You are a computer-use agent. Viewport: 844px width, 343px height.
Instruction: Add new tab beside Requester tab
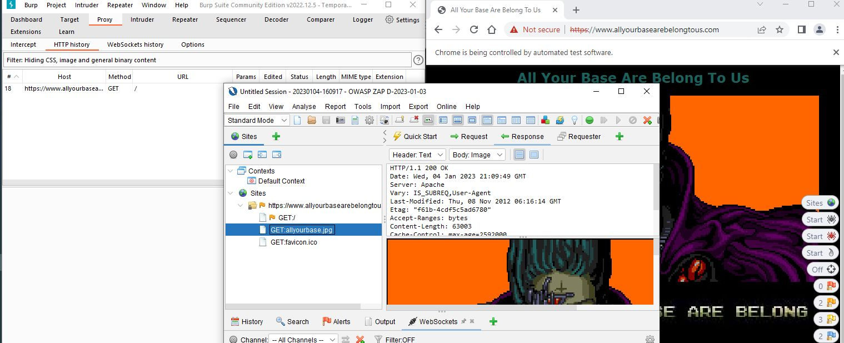tap(620, 136)
